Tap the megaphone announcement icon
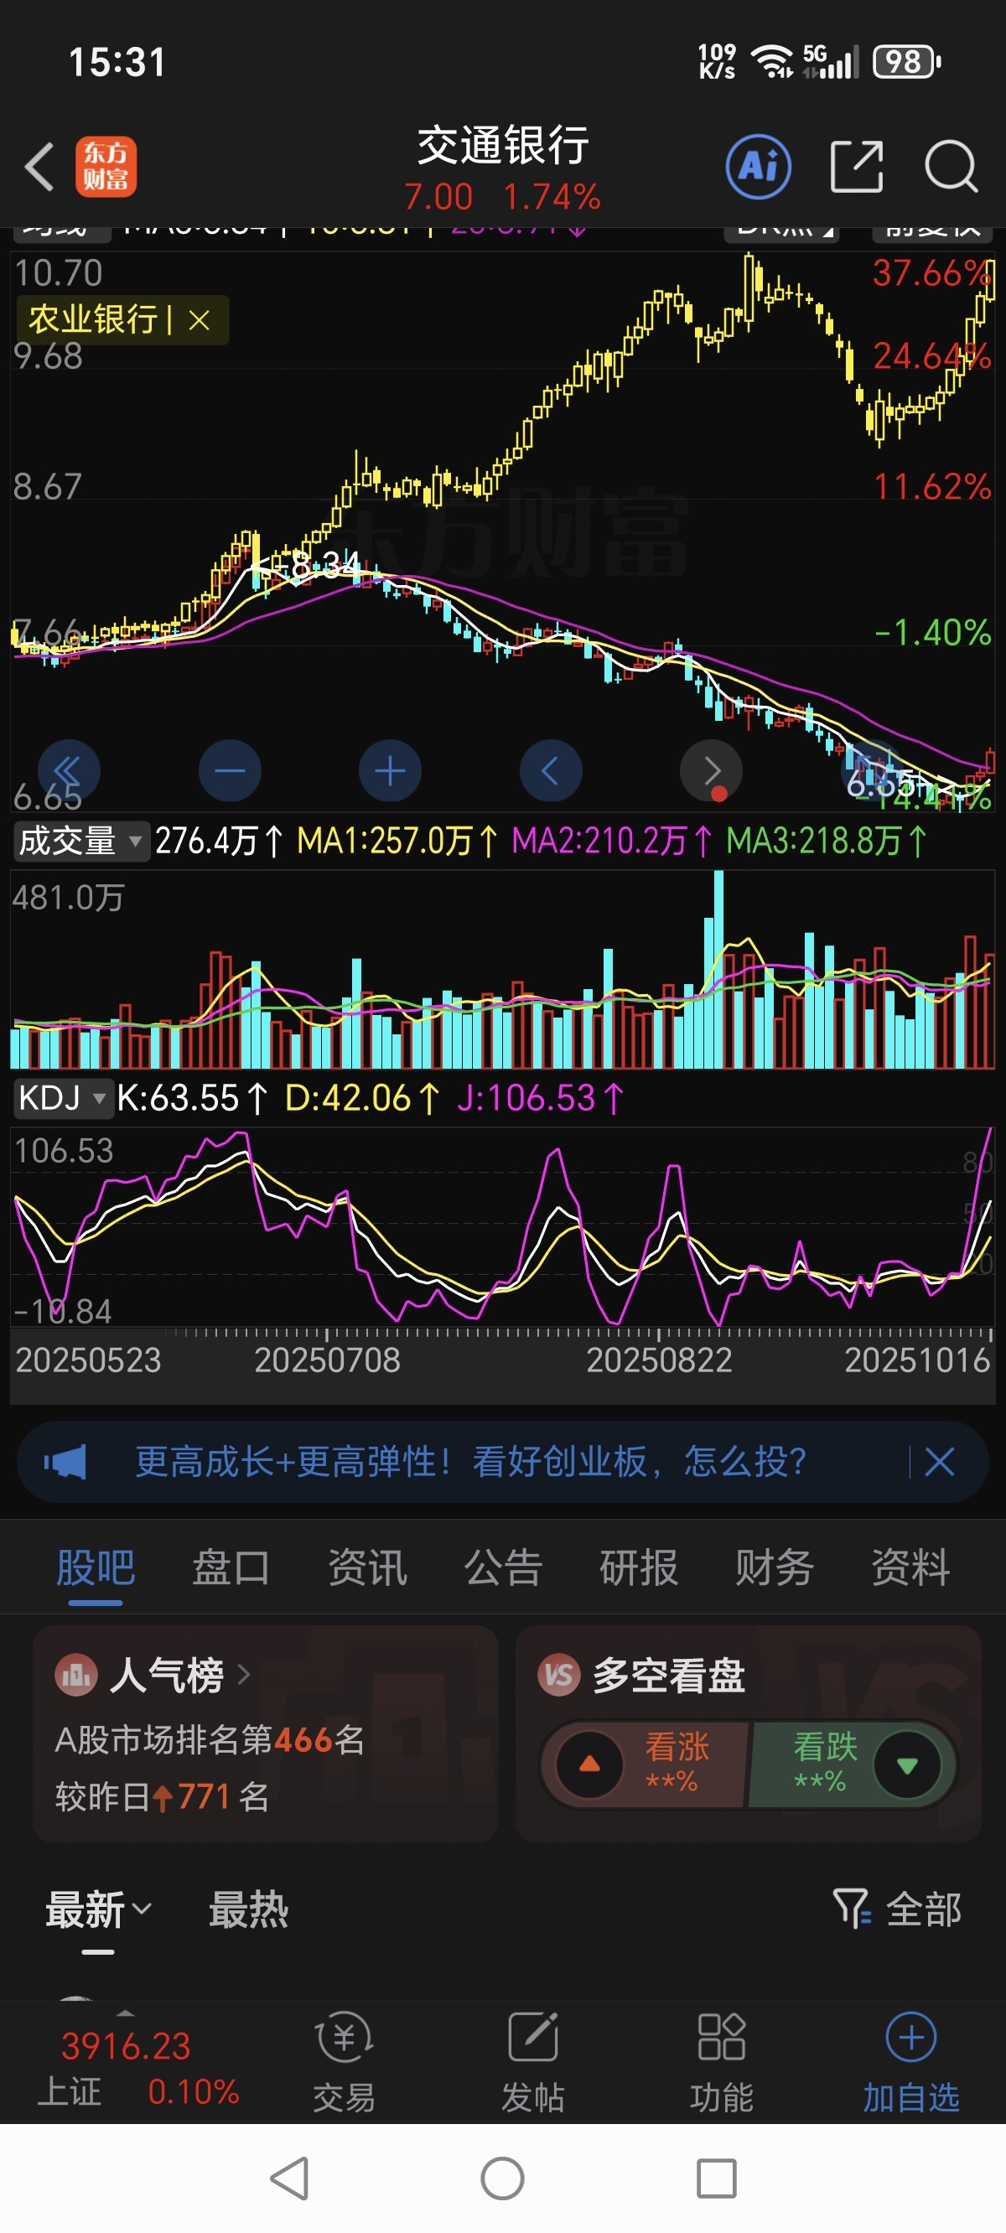The image size is (1006, 2233). (66, 1462)
